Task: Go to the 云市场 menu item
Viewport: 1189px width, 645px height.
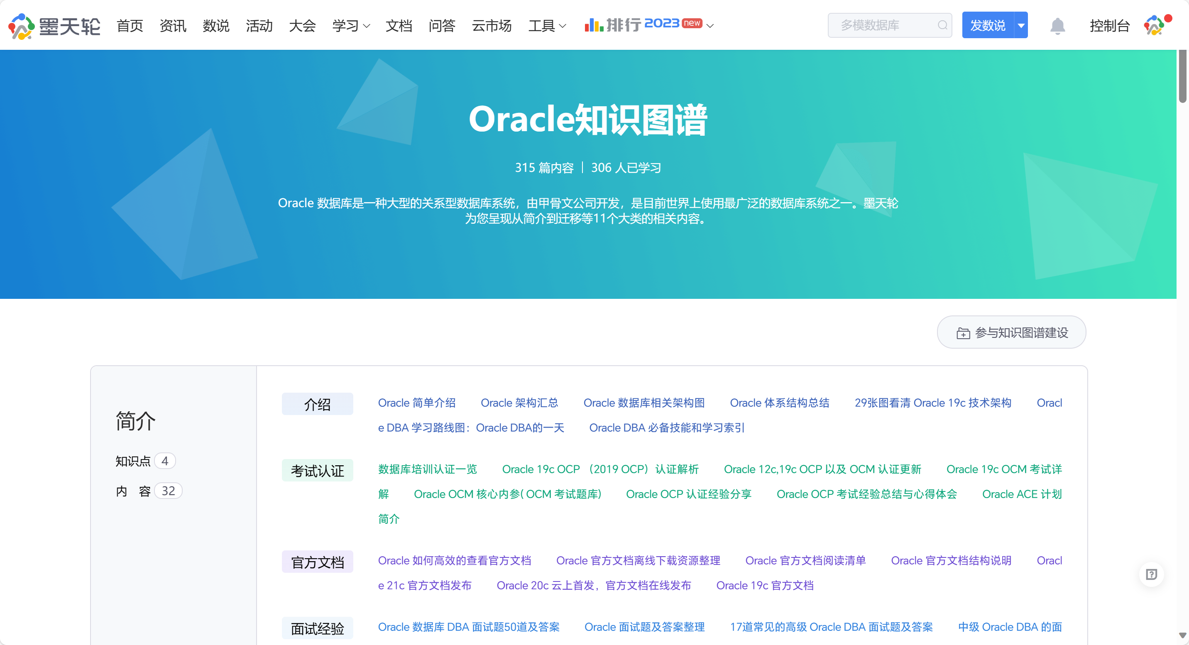Action: (492, 26)
